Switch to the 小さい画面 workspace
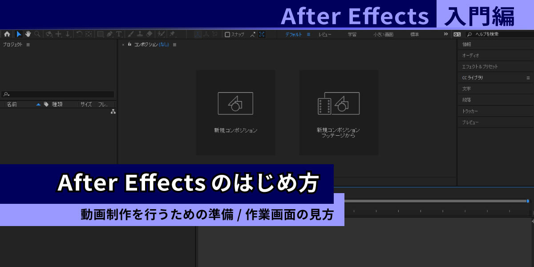534x267 pixels. 383,34
